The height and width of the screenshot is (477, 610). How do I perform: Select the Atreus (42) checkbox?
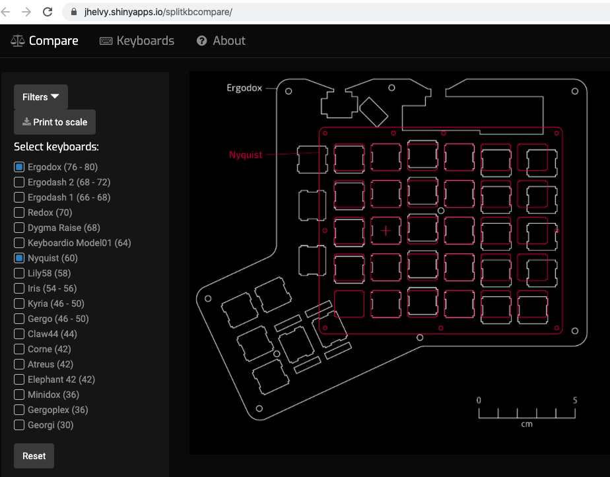19,364
